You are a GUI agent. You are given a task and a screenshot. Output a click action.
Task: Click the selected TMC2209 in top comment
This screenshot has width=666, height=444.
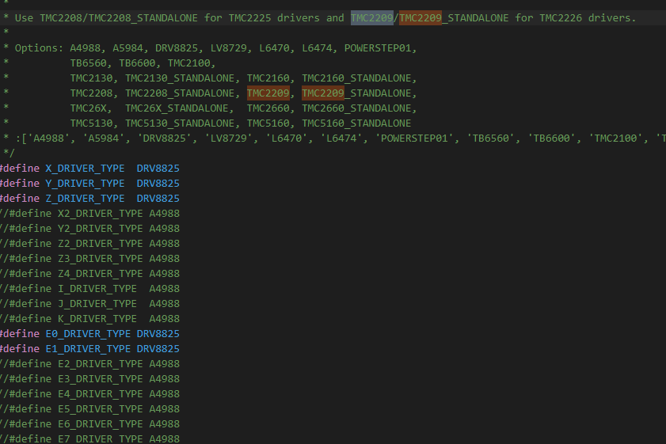click(x=371, y=17)
